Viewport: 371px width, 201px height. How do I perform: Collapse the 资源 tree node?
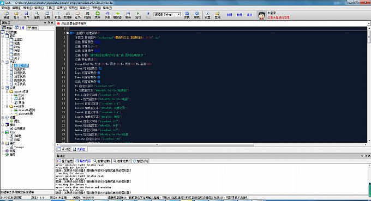pos(3,88)
